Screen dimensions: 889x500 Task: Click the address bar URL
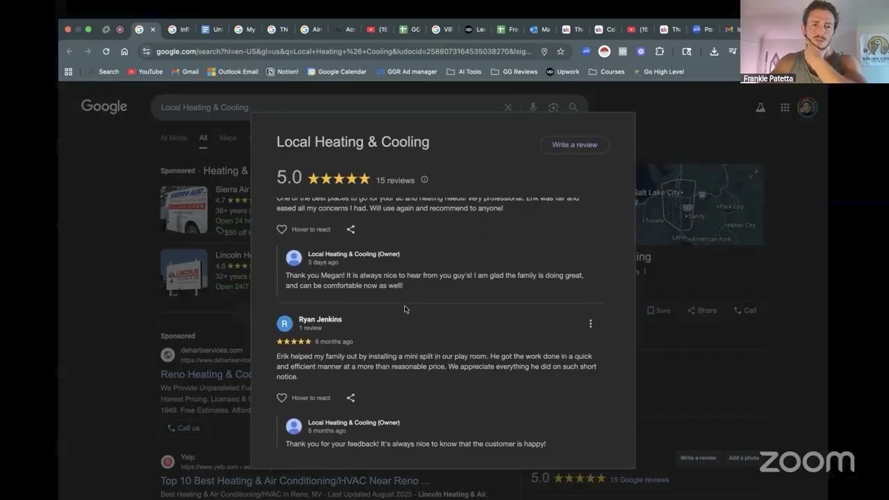pyautogui.click(x=344, y=51)
